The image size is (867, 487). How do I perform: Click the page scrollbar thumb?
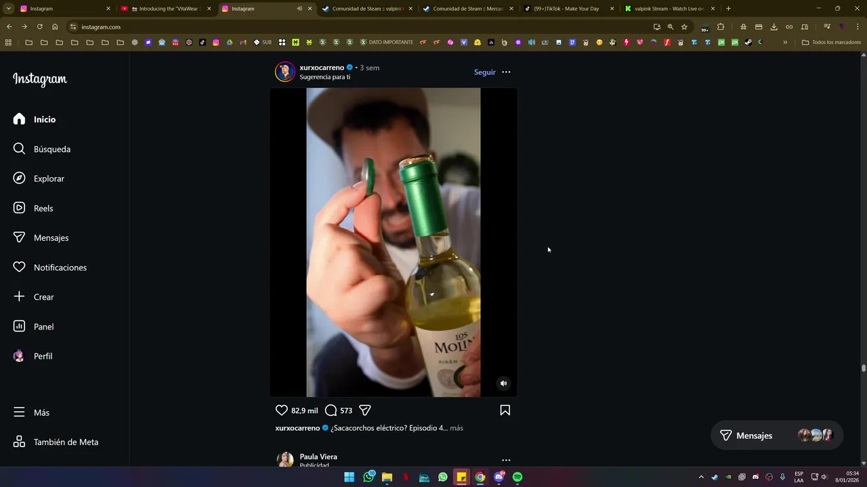[864, 368]
